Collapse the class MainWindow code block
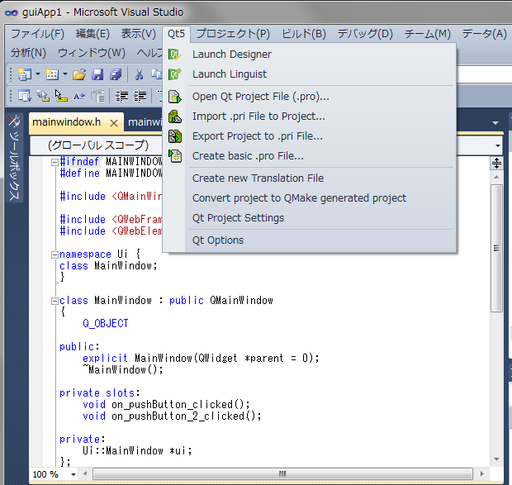 coord(55,302)
